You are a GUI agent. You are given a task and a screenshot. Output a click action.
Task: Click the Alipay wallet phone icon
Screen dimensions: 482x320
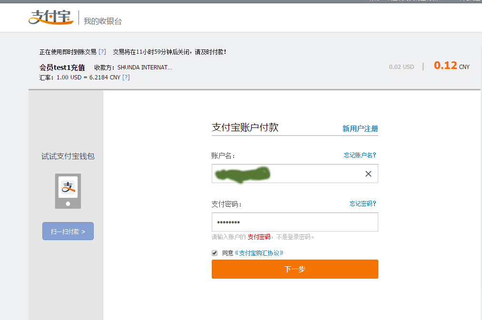pyautogui.click(x=68, y=191)
